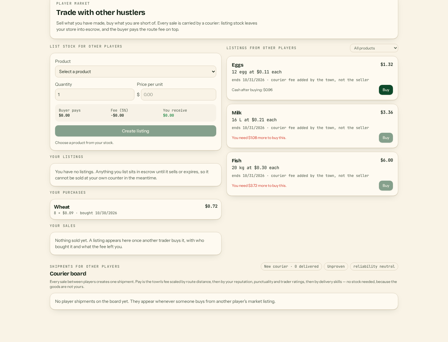The width and height of the screenshot is (448, 342).
Task: Click the Buyer pays $0.00 summary
Action: (x=70, y=113)
